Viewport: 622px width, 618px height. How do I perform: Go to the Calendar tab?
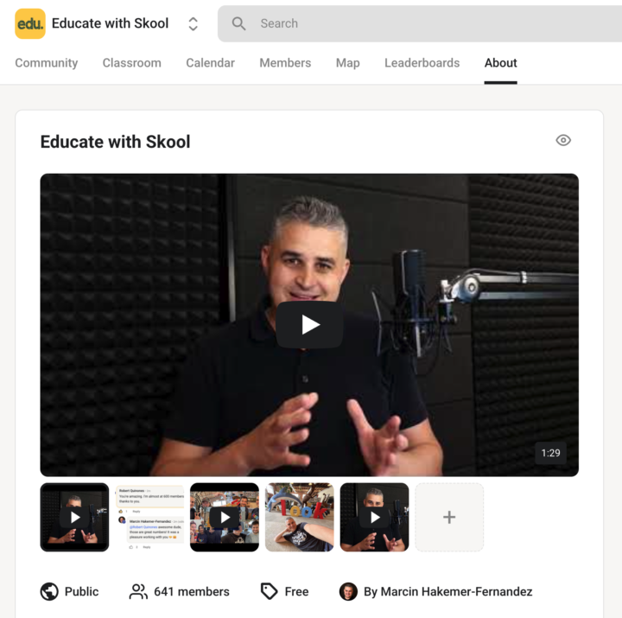click(210, 63)
